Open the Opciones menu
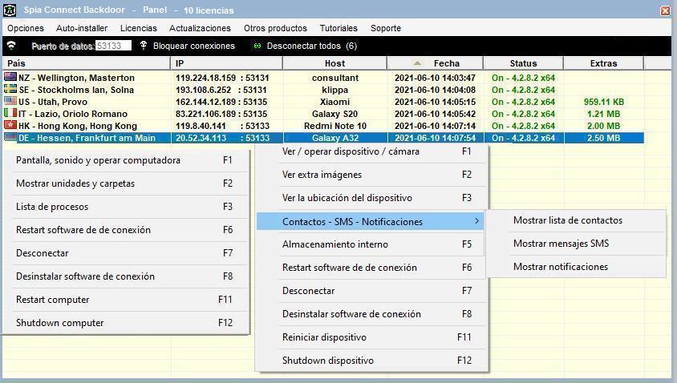Viewport: 677px width, 383px height. [x=26, y=28]
